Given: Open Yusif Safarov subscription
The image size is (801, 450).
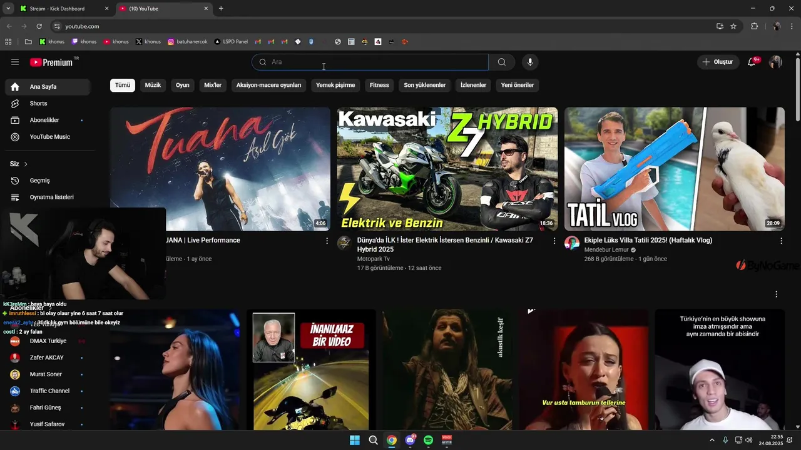Looking at the screenshot, I should point(48,424).
